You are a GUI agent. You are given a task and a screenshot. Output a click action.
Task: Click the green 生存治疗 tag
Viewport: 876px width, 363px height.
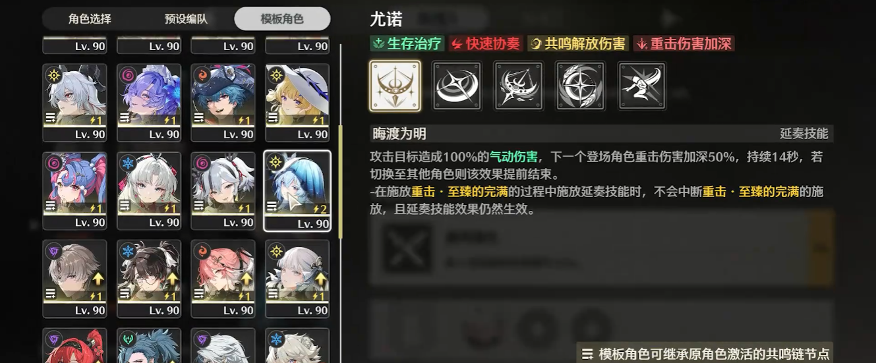(407, 43)
